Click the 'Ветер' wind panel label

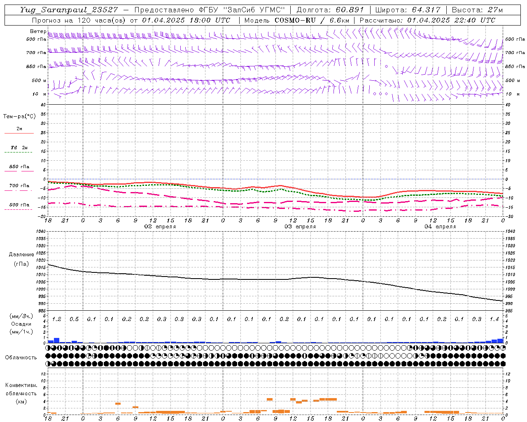38,31
